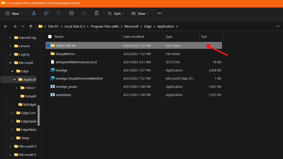This screenshot has height=159, width=283.
Task: Expand the EdgeCore tree folder
Action: [x=12, y=113]
